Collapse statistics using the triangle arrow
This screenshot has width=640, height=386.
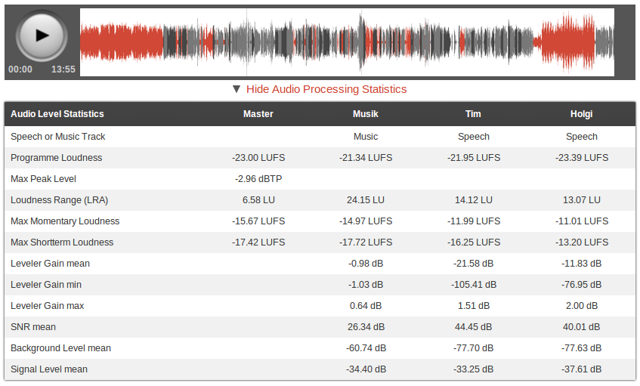(x=236, y=89)
